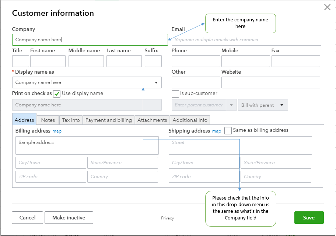Screen dimensions: 336x236
Task: Toggle the Use display name checkbox
Action: coord(57,94)
